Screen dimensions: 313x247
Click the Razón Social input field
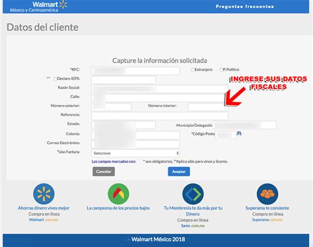[160, 89]
